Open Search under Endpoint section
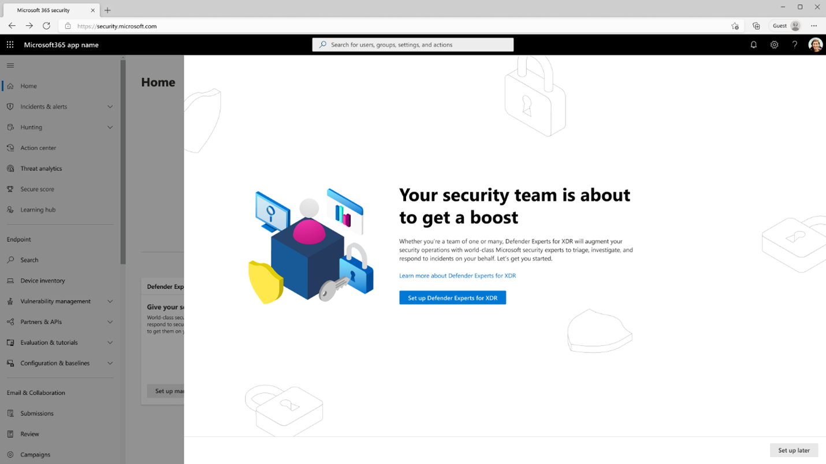The height and width of the screenshot is (464, 826). [x=29, y=260]
